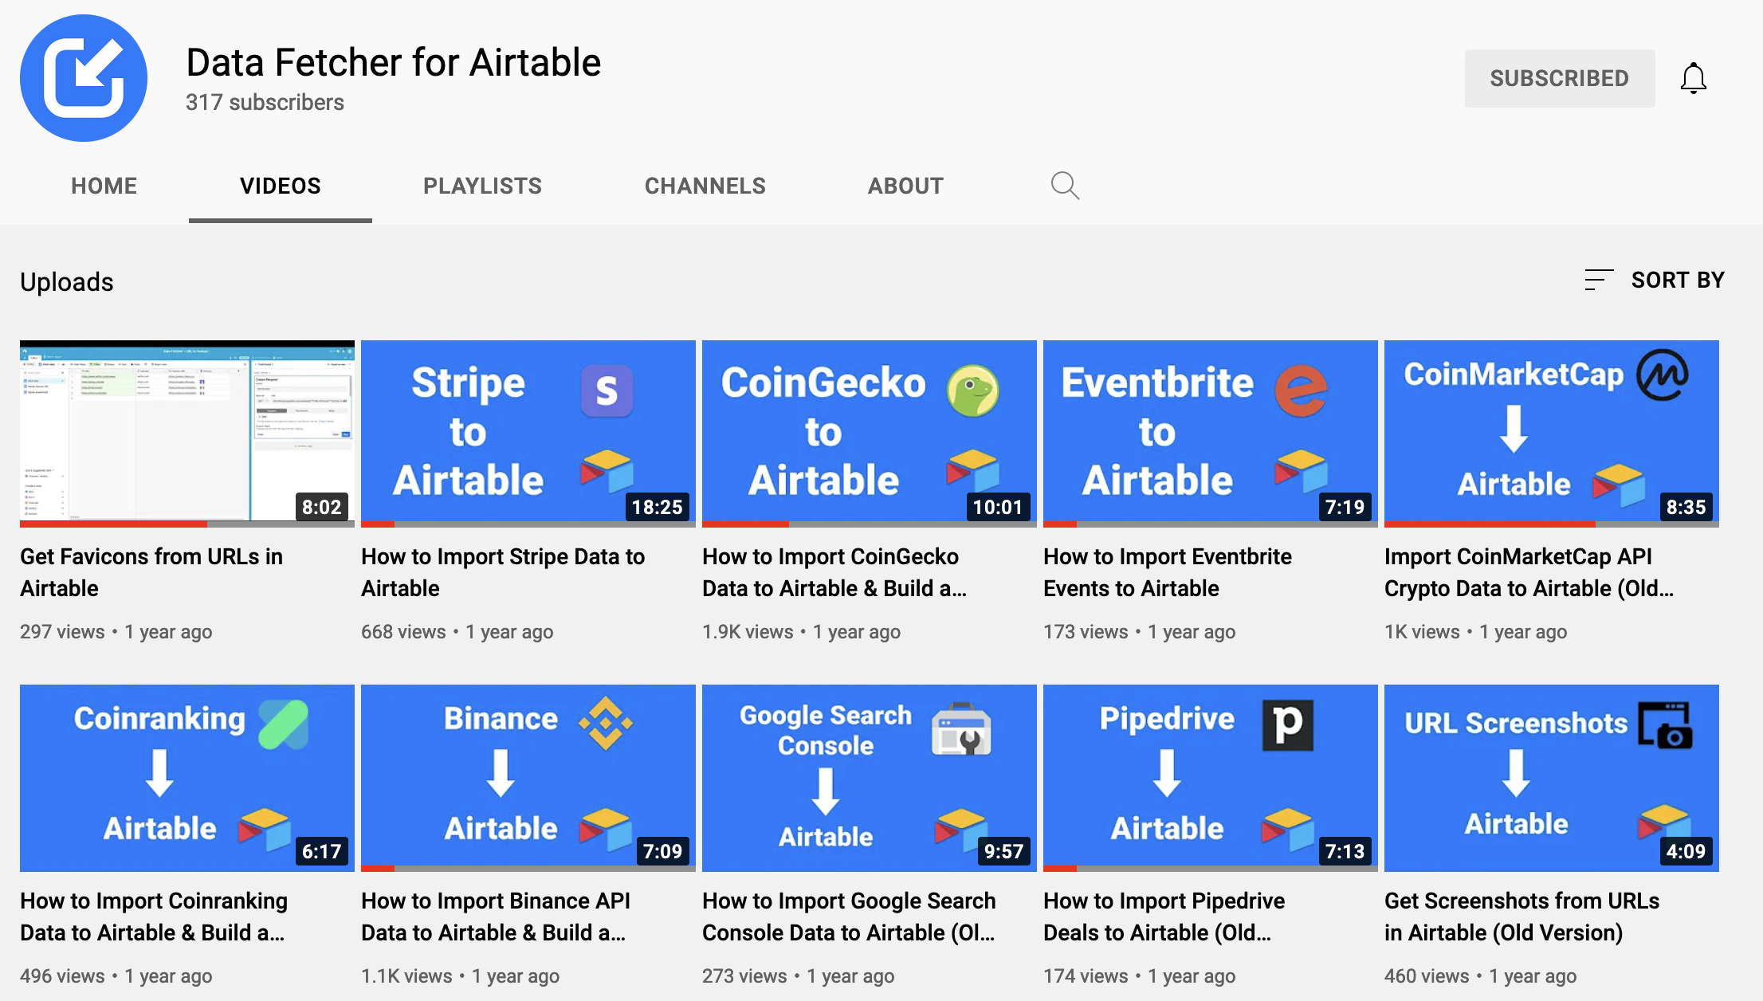Click title How to Import Google Search Console
This screenshot has width=1763, height=1001.
[x=849, y=917]
